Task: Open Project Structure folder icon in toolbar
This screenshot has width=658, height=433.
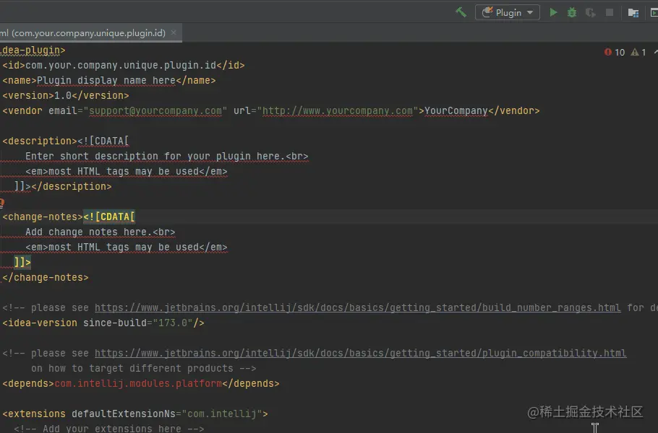Action: pyautogui.click(x=633, y=13)
